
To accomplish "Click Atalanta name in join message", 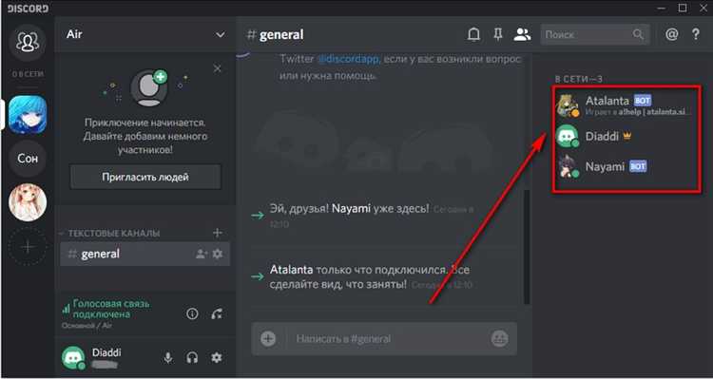I will (292, 270).
